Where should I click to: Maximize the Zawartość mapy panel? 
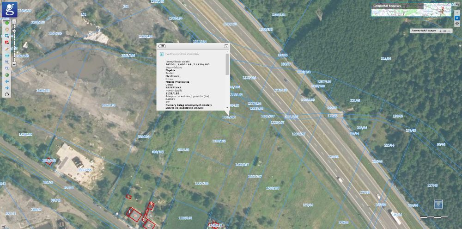[x=444, y=31]
